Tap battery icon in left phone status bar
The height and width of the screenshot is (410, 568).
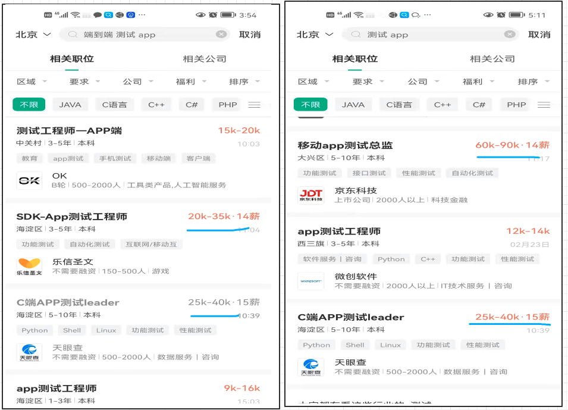[x=228, y=15]
